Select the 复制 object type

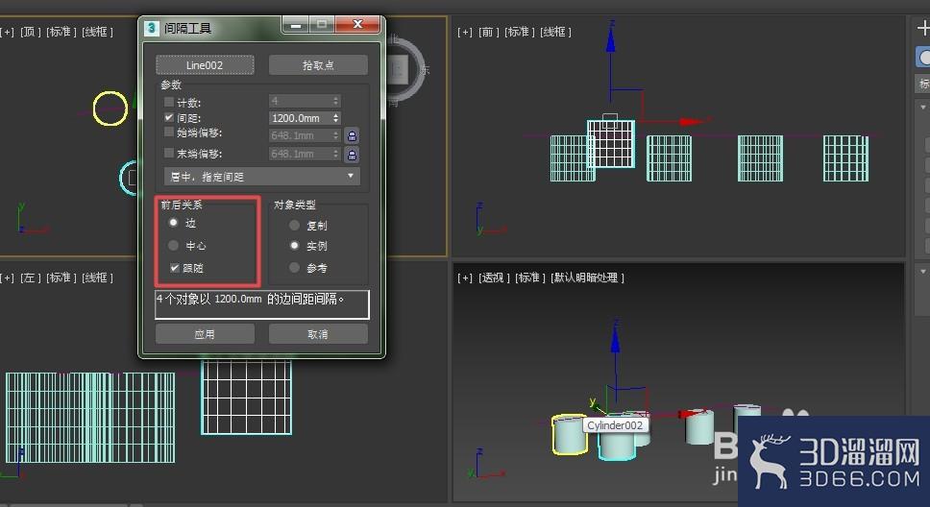click(294, 226)
